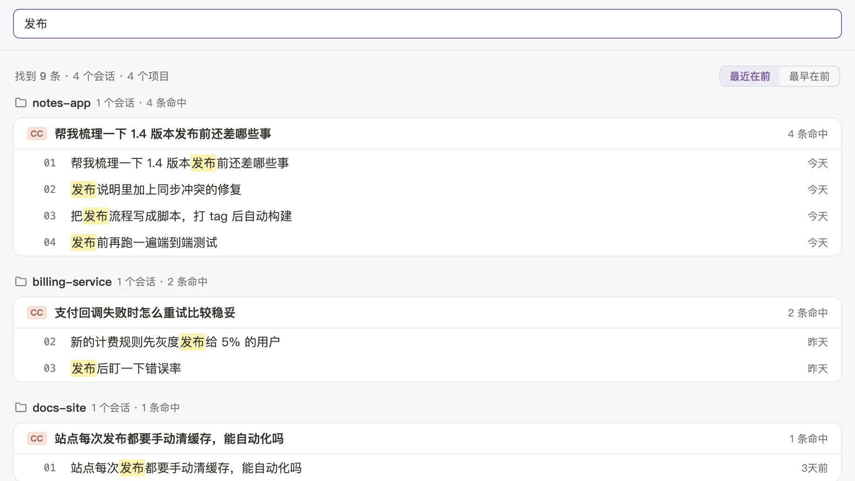The height and width of the screenshot is (481, 855).
Task: Click the notes-app folder icon
Action: tap(21, 102)
